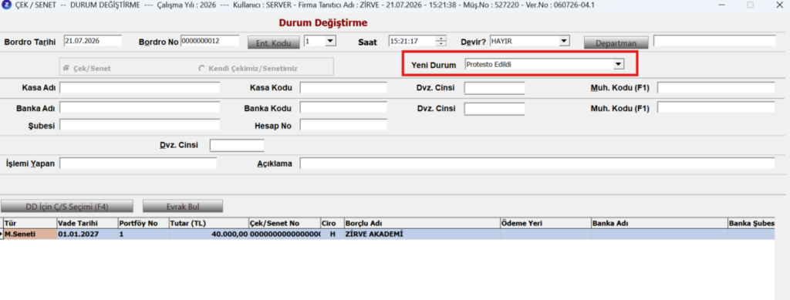Click the Ent. Kodu button
The width and height of the screenshot is (790, 300).
pos(274,42)
